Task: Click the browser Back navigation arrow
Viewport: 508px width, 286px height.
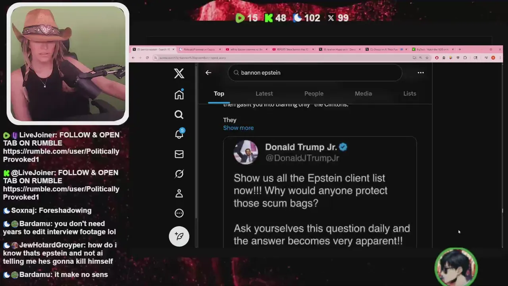Action: 133,58
